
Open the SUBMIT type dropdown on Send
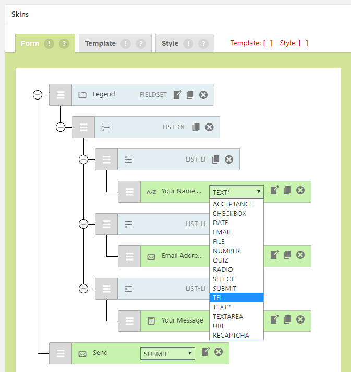167,354
